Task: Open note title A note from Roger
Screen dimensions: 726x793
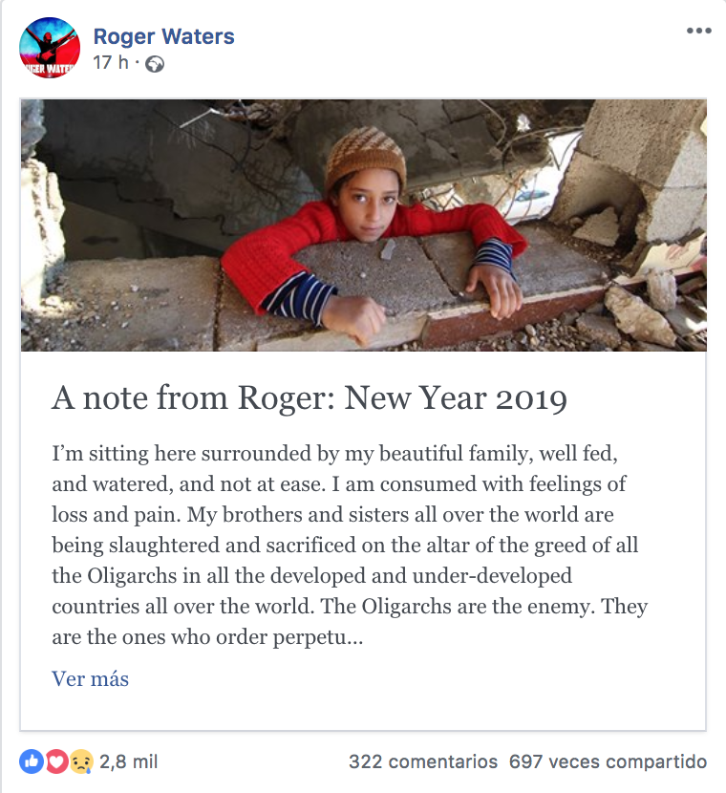Action: (310, 398)
